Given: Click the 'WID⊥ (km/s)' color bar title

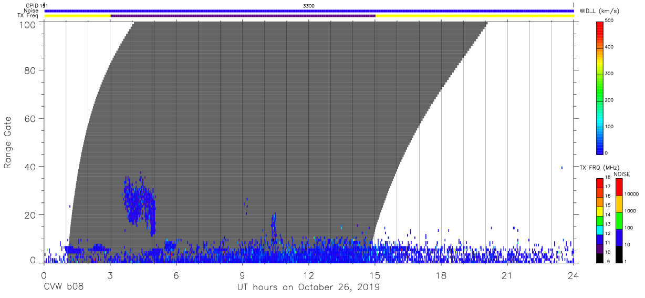Looking at the screenshot, I should point(599,11).
